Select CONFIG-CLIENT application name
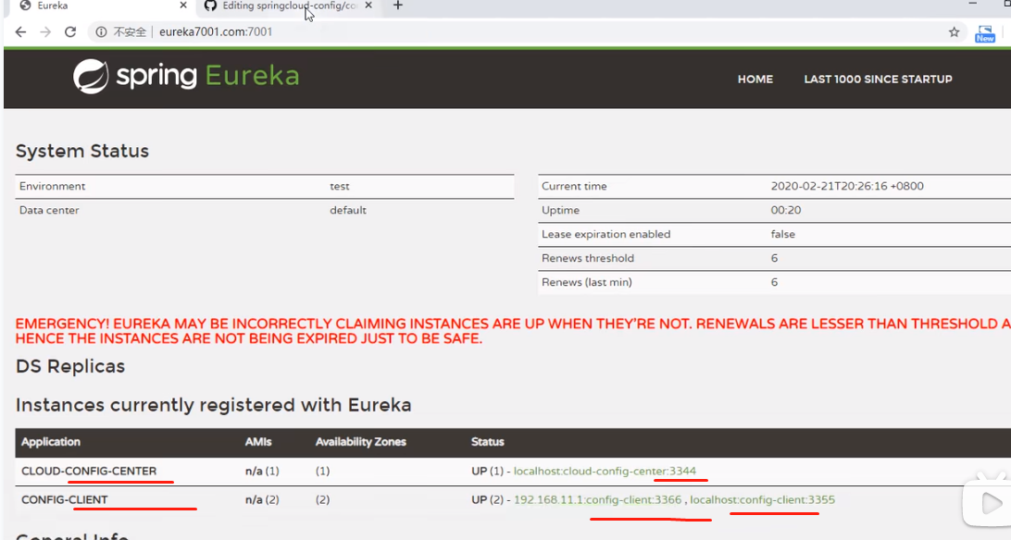 pos(65,500)
